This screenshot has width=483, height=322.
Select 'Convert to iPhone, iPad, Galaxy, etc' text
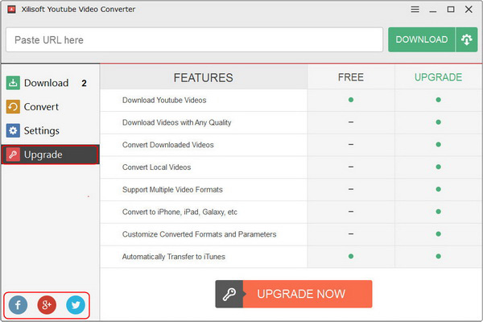tap(180, 212)
